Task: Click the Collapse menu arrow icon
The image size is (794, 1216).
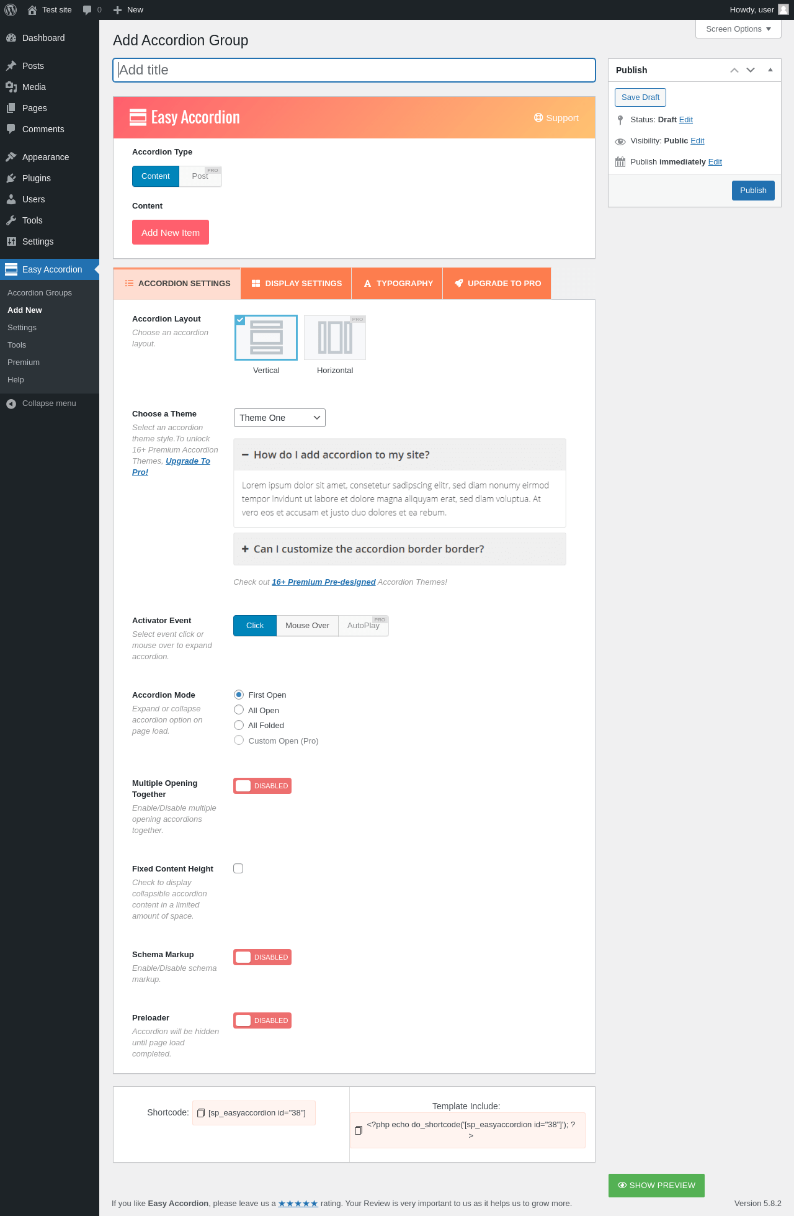Action: 11,403
